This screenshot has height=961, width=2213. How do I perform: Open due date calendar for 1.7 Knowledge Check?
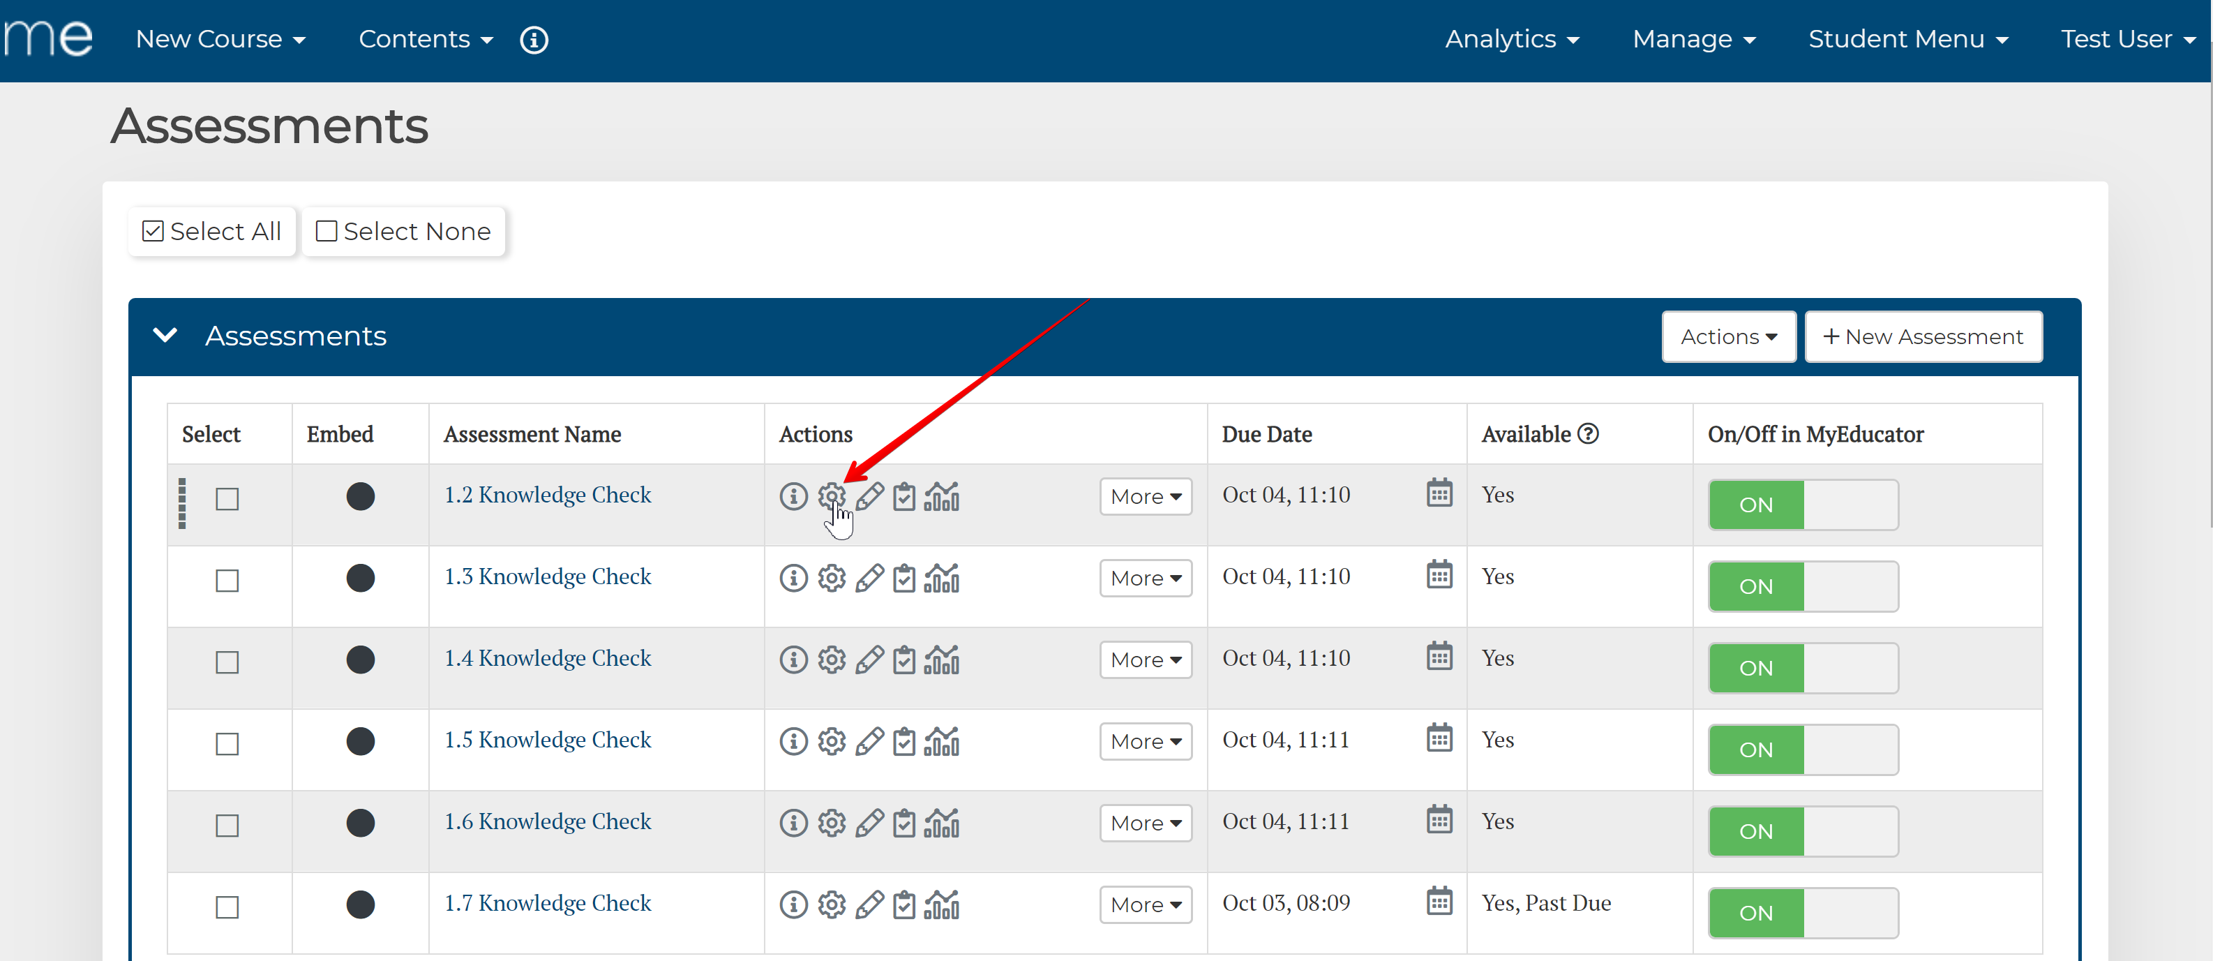[x=1439, y=902]
